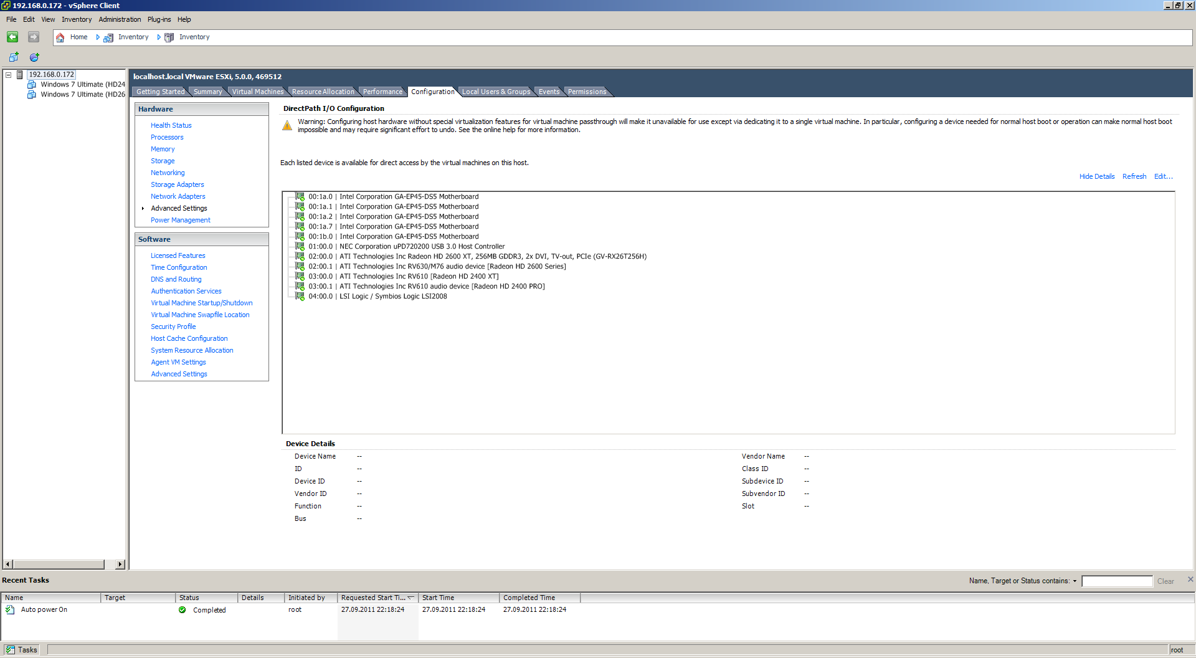Open the Help menu

(x=184, y=19)
